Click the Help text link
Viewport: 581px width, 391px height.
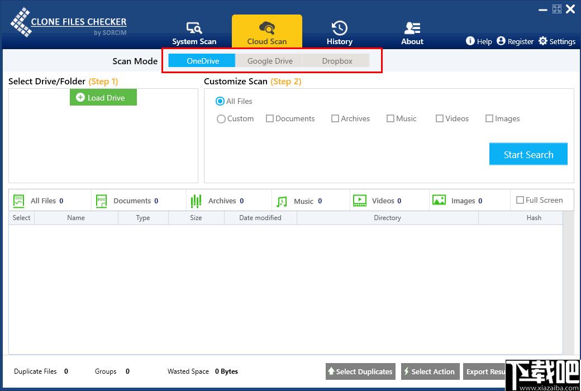click(484, 41)
